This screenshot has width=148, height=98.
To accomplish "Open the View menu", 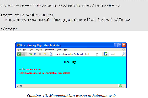I will pyautogui.click(x=31, y=50).
